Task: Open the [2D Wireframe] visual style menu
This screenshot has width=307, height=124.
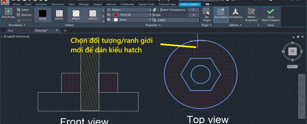Action: (20, 37)
